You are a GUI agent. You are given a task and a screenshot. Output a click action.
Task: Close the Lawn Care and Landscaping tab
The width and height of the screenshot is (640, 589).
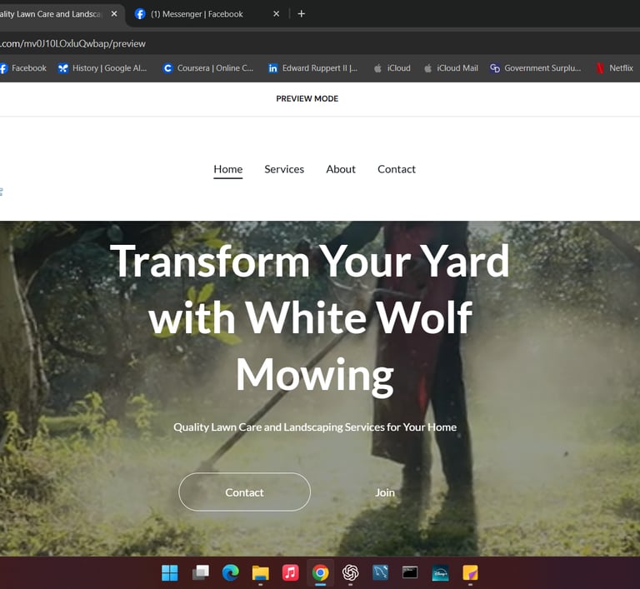click(114, 14)
